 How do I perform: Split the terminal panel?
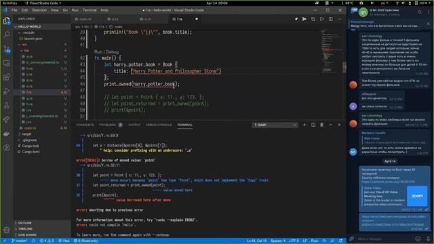tap(313, 125)
